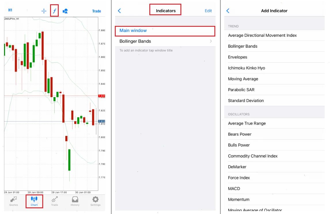Open the graphical objects icon
Screen dimensions: 331x214
[65, 11]
